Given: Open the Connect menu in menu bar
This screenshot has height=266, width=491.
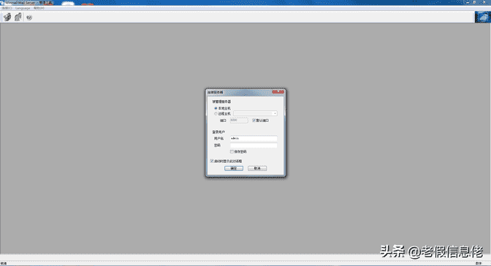Looking at the screenshot, I should pyautogui.click(x=7, y=8).
